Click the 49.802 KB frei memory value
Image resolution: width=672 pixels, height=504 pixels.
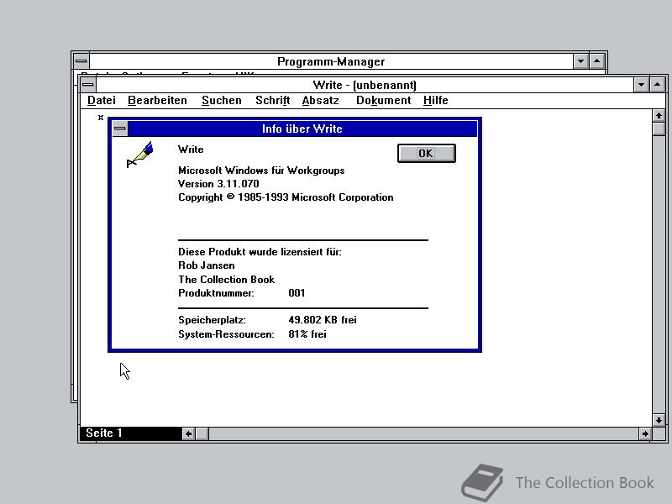pyautogui.click(x=323, y=320)
